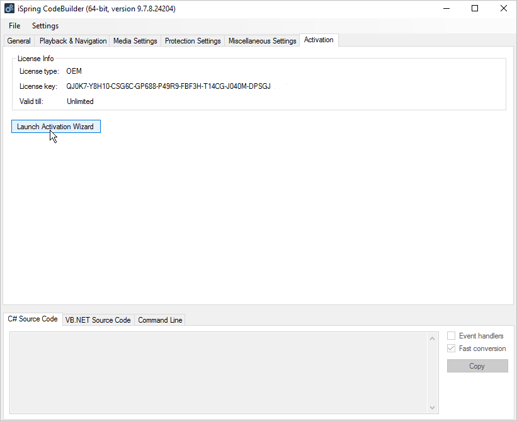Click the Copy button
Image resolution: width=517 pixels, height=421 pixels.
pos(477,366)
